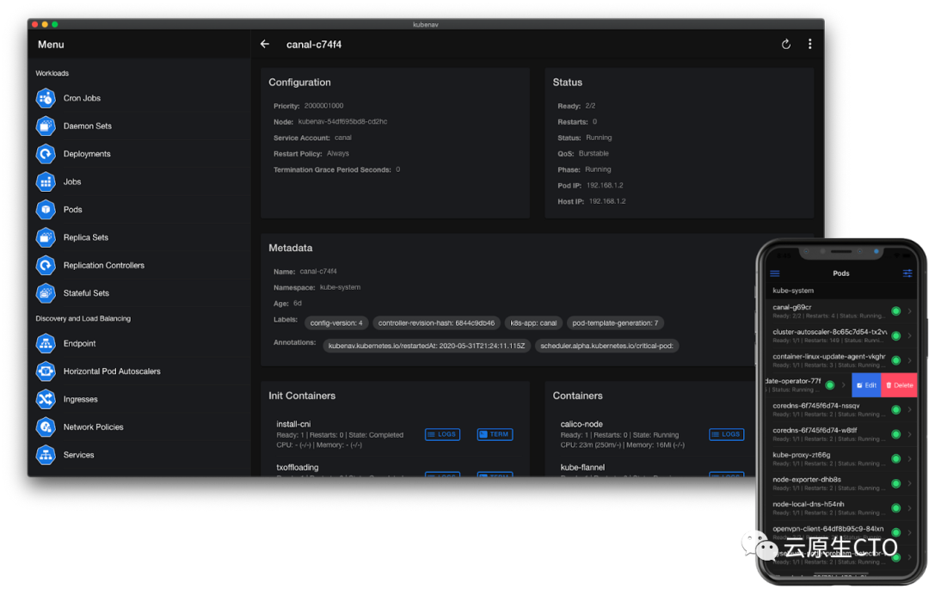Open node-local-dns-h54nh pod on phone
The width and height of the screenshot is (929, 589).
pos(841,508)
